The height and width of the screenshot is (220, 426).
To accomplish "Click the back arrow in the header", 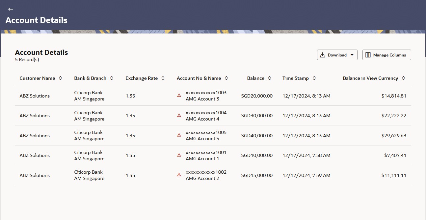I will 11,9.
